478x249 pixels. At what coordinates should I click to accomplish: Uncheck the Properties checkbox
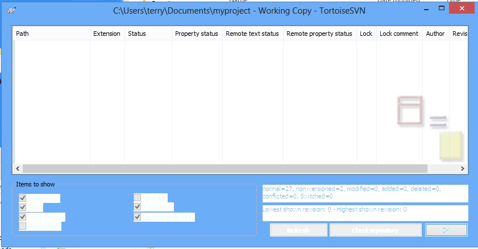(137, 207)
